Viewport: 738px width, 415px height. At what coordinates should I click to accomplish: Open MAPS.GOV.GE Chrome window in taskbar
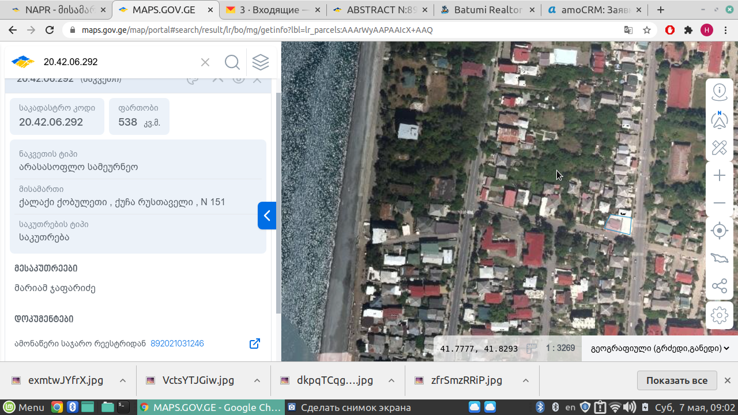point(211,407)
